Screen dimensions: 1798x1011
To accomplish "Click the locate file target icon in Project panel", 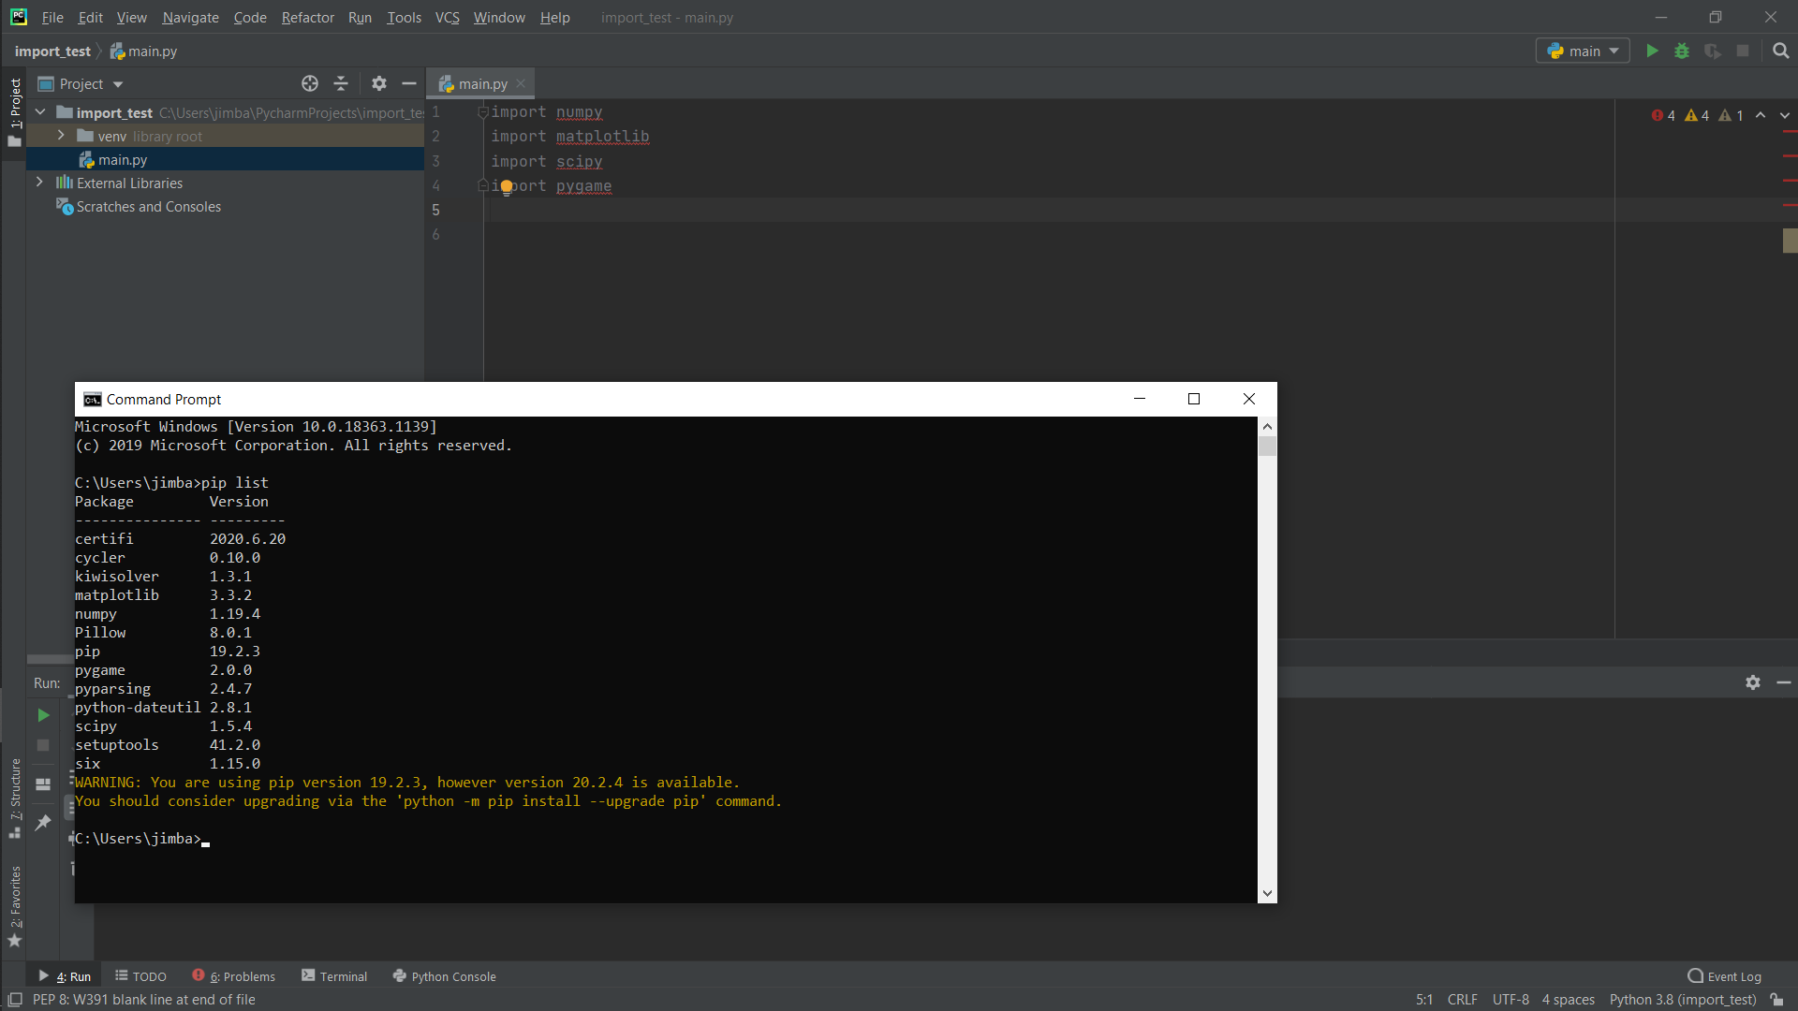I will [x=310, y=83].
